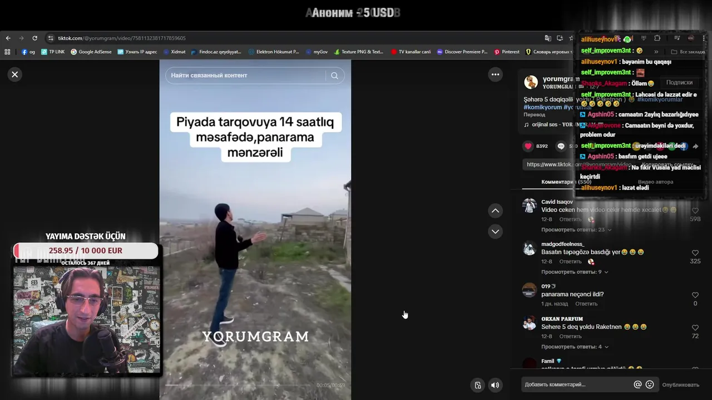Expand 'Просмотреть ответы: 4' replies
Screen dimensions: 712x400
[x=575, y=347]
